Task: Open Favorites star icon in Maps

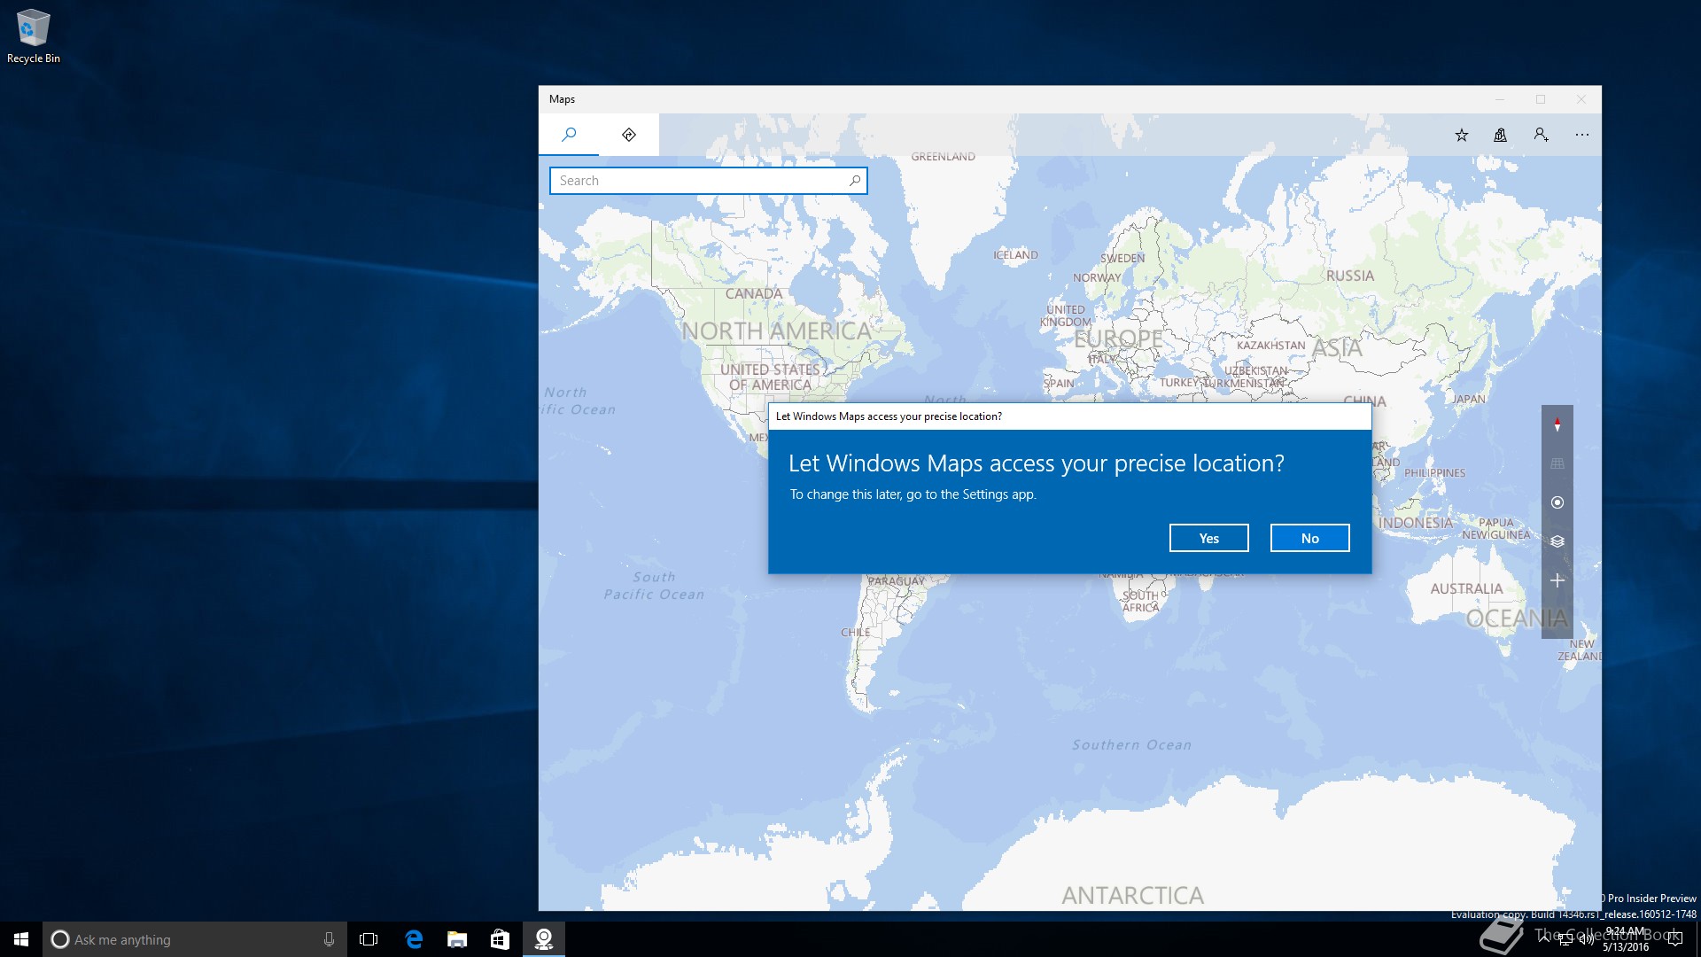Action: click(1462, 135)
